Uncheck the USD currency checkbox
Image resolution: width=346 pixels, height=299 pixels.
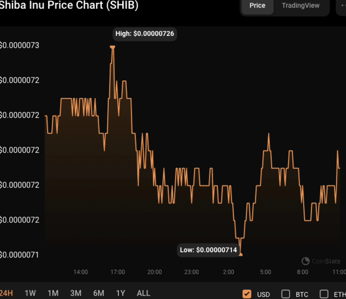(x=247, y=294)
